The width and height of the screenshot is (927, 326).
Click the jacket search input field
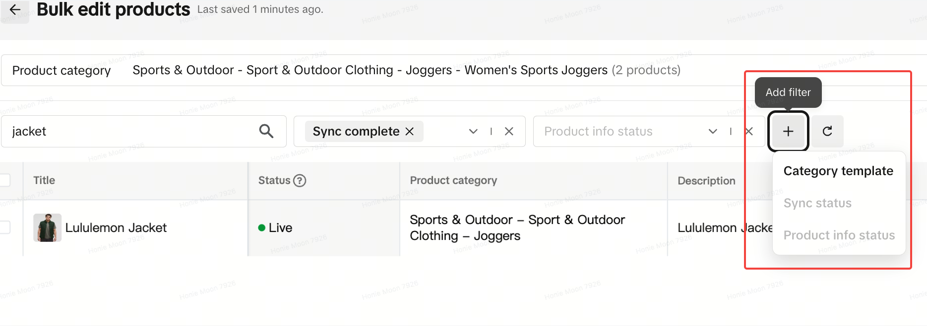[129, 131]
